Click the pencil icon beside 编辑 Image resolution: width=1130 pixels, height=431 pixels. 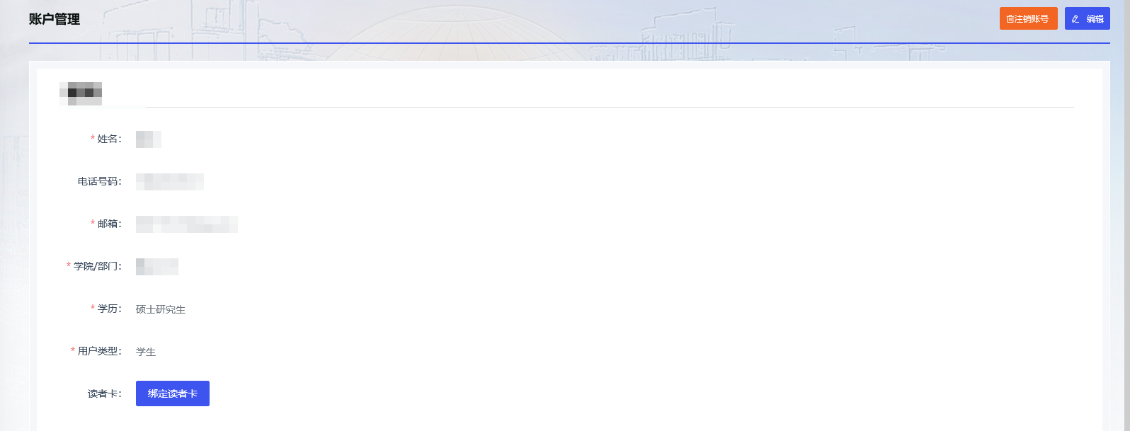tap(1076, 19)
